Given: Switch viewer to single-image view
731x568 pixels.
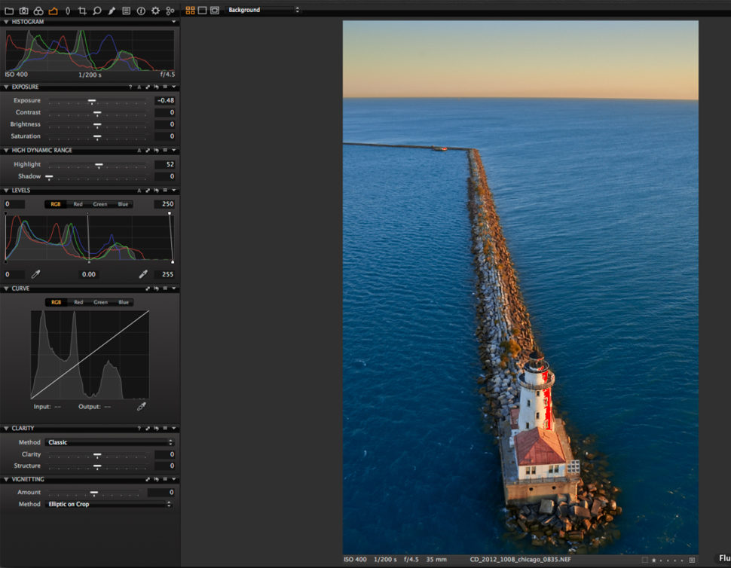Looking at the screenshot, I should (x=202, y=11).
